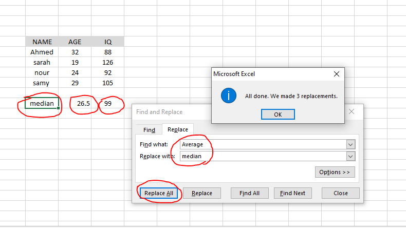406x228 pixels.
Task: Select the cell with the name Ahmed
Action: (42, 52)
